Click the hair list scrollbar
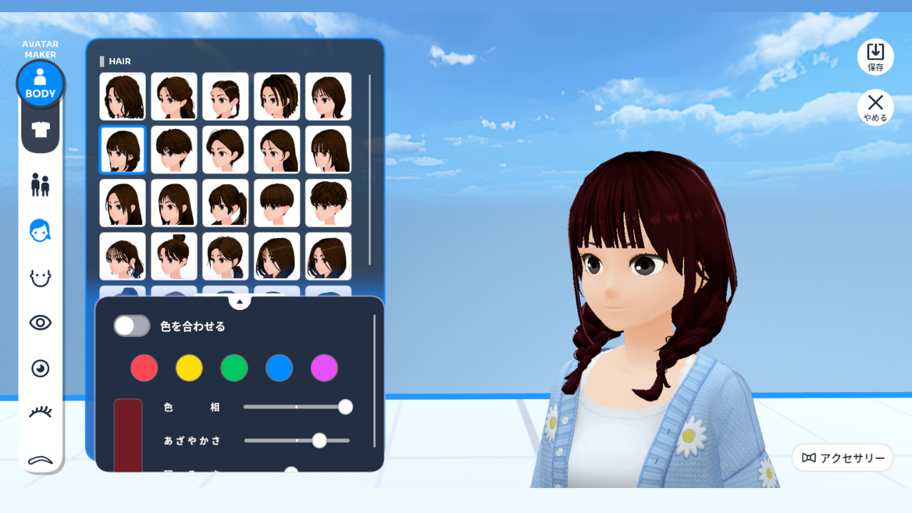Screen dimensions: 912x513 369,170
